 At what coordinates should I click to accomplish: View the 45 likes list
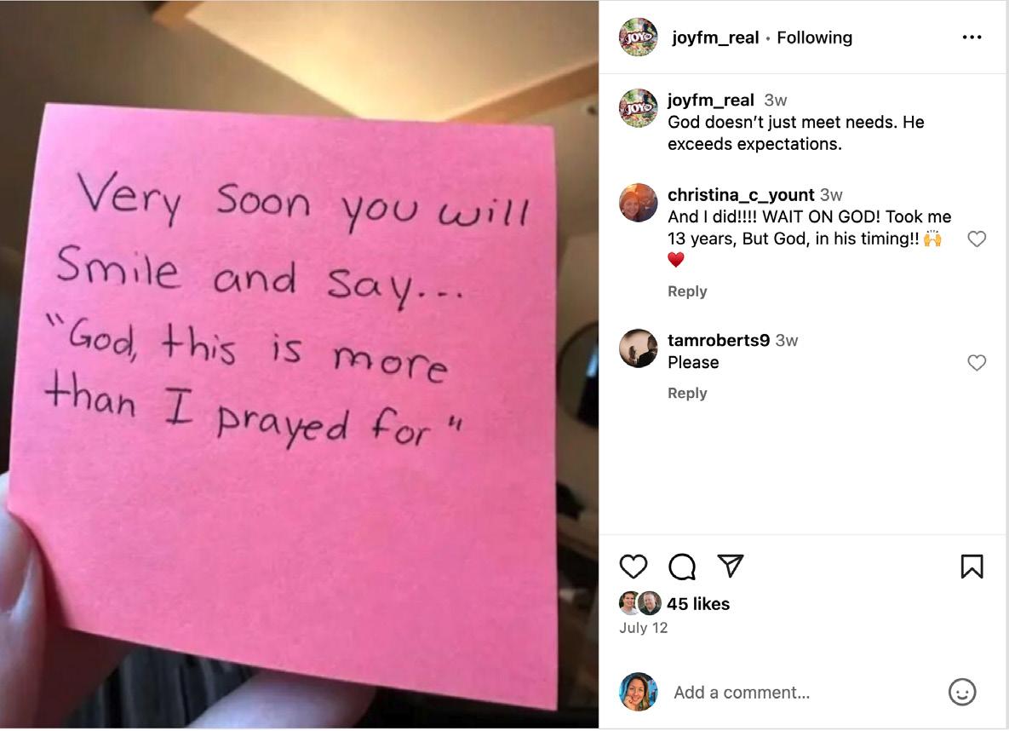click(698, 604)
